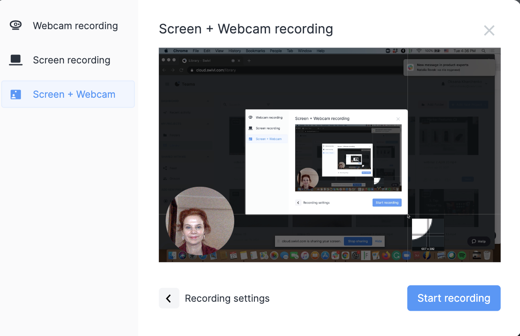
Task: Open the Recording settings text link
Action: click(x=227, y=298)
